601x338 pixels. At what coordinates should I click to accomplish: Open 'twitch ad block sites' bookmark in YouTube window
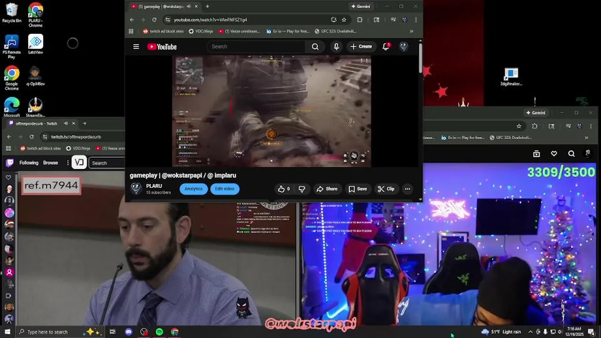tap(163, 31)
